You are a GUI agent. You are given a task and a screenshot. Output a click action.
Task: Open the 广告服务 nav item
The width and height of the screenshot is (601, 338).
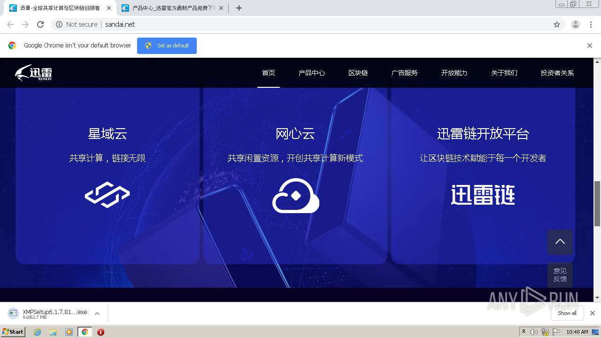click(x=405, y=73)
